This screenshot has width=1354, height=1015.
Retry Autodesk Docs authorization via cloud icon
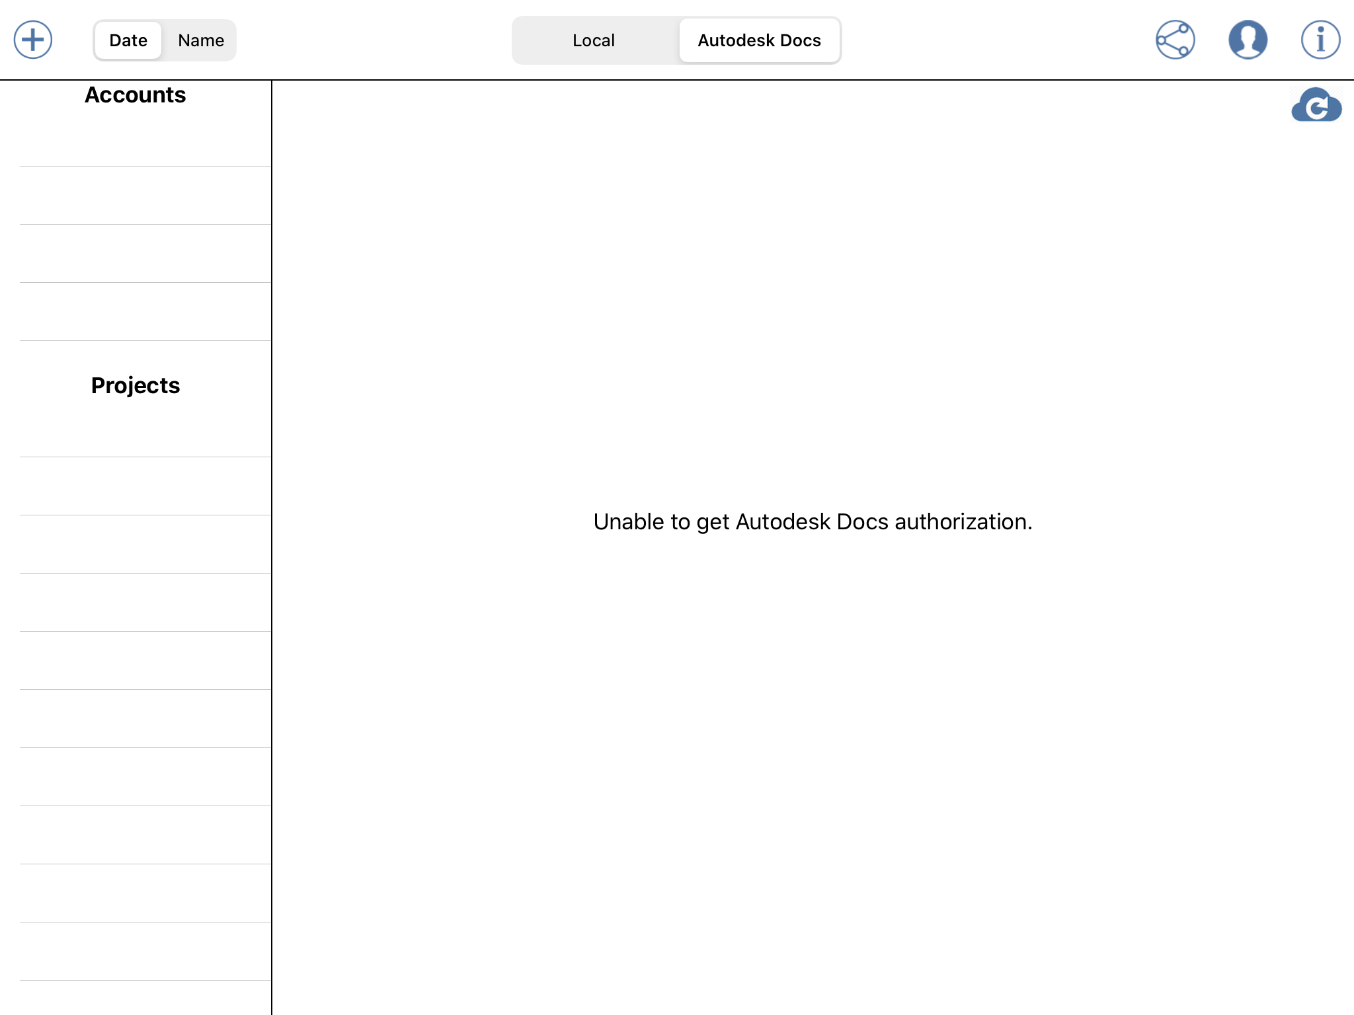(x=1316, y=106)
